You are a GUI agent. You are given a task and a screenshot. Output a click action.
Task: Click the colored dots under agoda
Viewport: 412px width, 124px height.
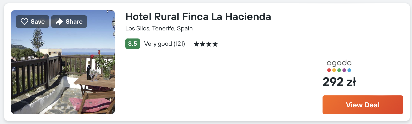tap(339, 70)
